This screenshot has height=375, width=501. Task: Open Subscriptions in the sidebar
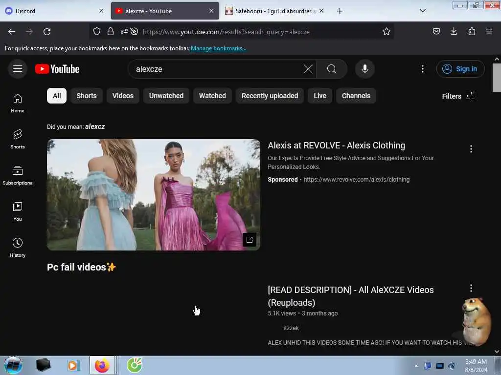click(18, 175)
